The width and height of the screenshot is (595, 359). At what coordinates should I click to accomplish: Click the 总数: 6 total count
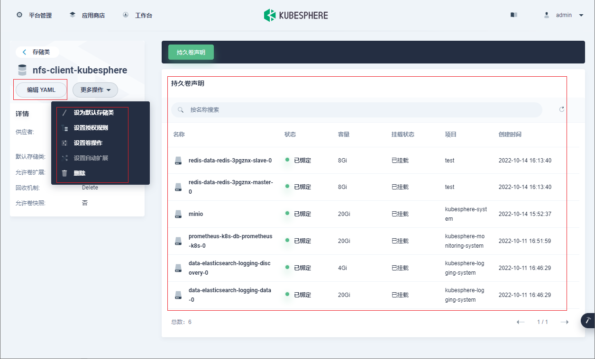(x=181, y=322)
